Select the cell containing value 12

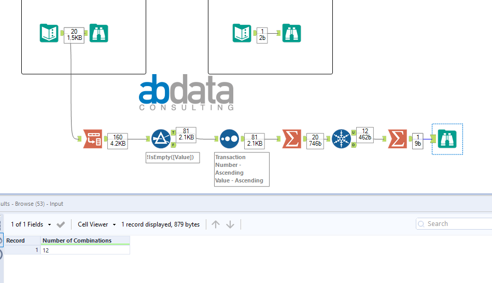[86, 250]
